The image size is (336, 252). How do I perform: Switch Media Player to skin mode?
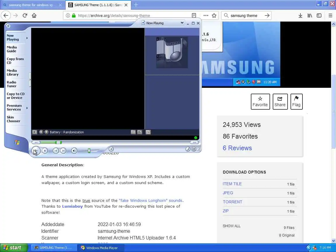click(194, 149)
